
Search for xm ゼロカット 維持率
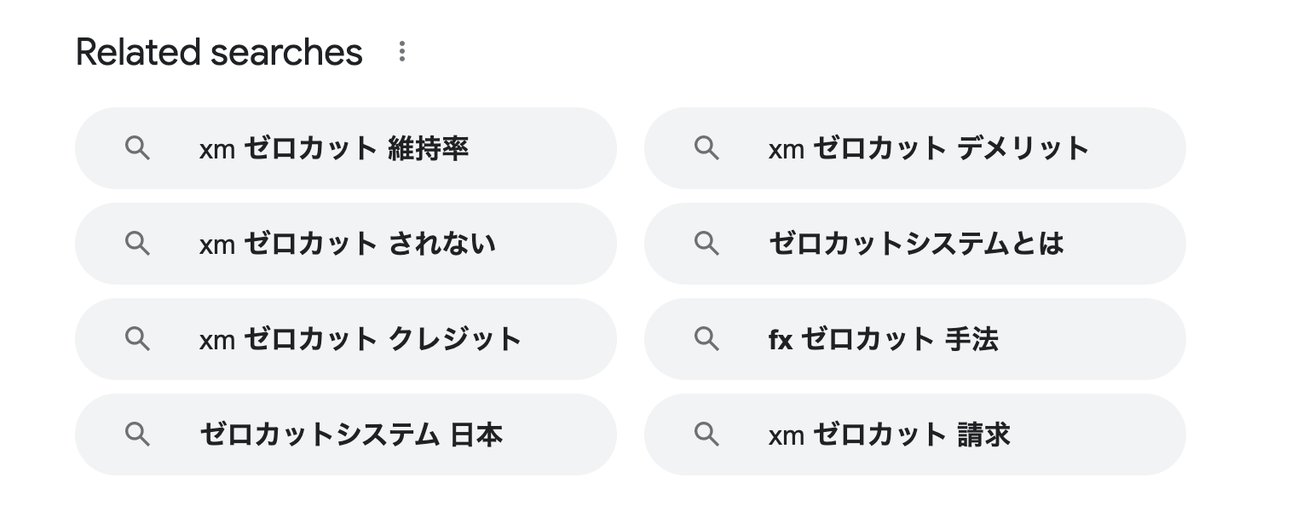click(346, 148)
